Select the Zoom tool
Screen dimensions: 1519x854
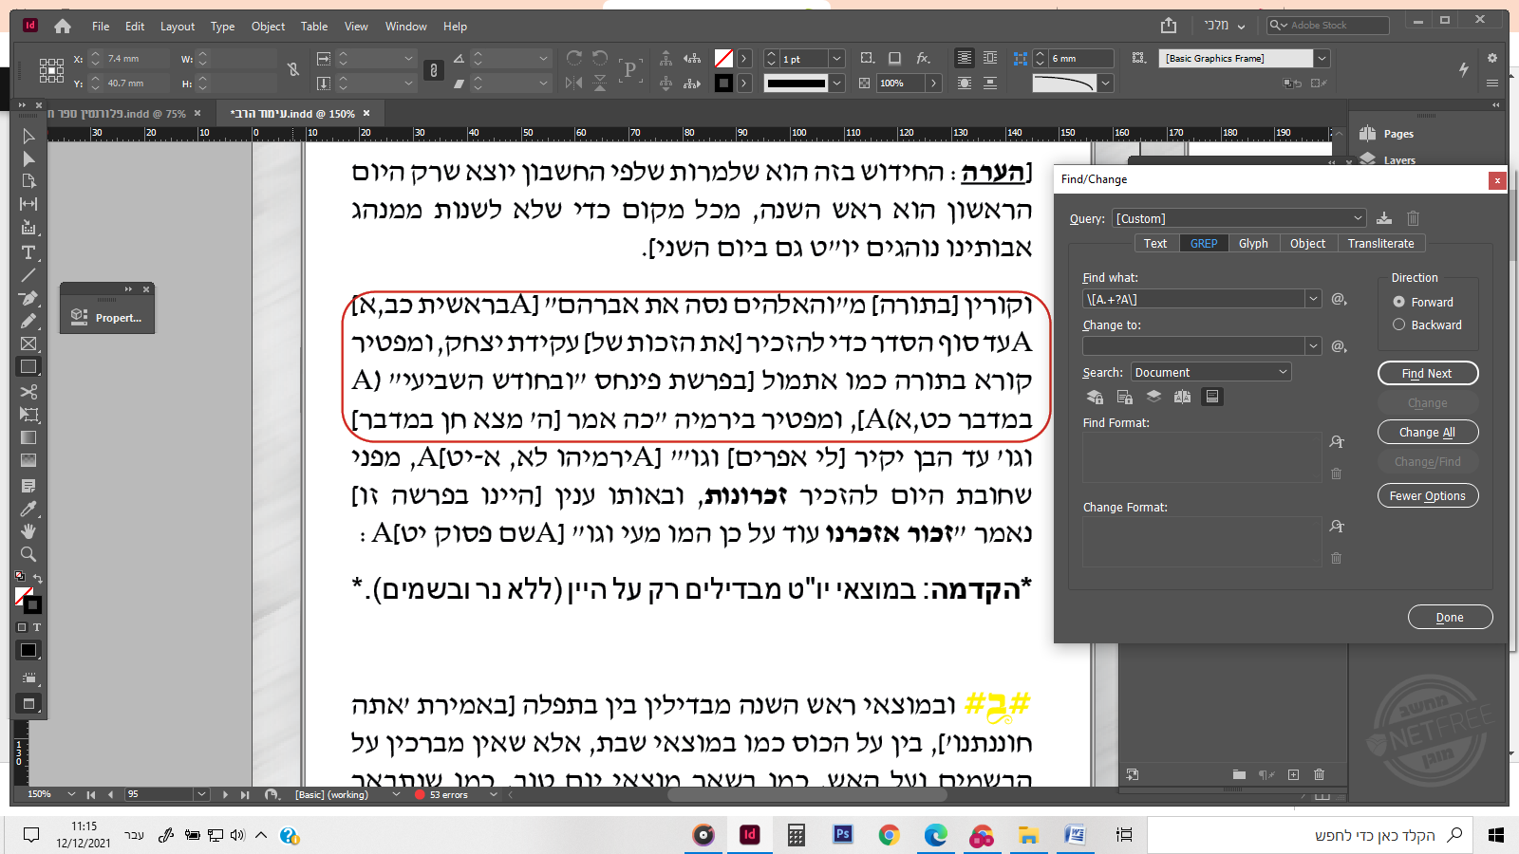(28, 554)
